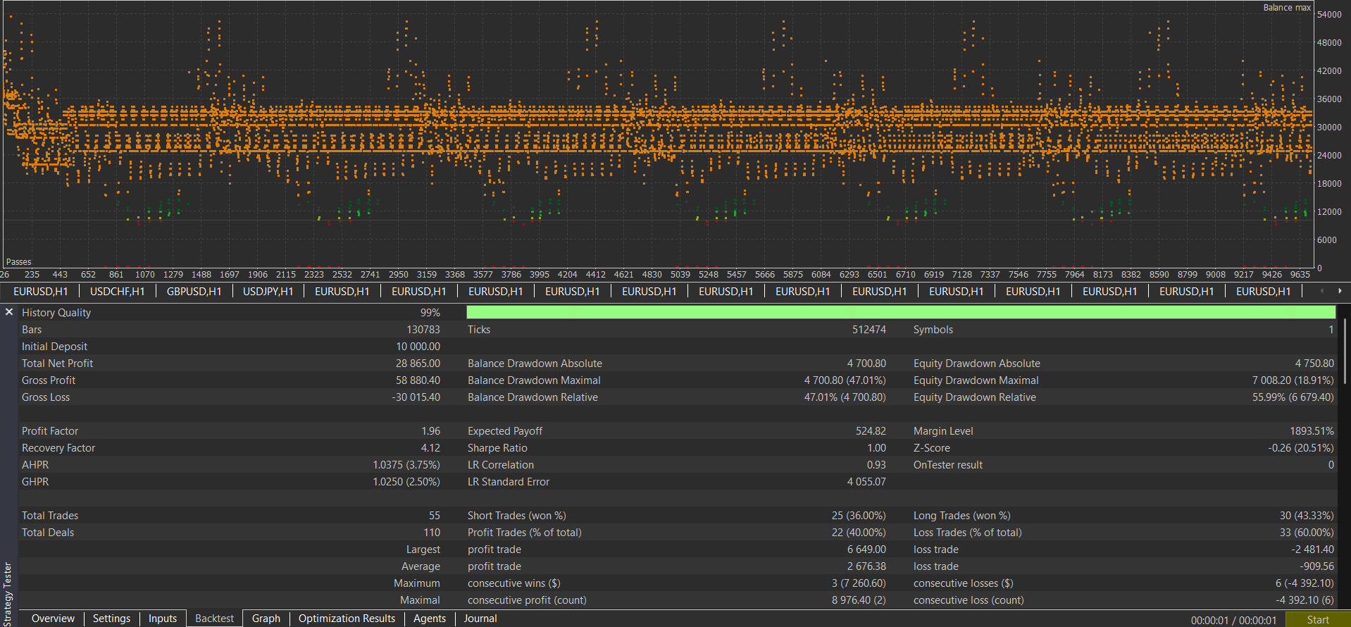Viewport: 1351px width, 627px height.
Task: View the Agents tab
Action: pyautogui.click(x=430, y=619)
